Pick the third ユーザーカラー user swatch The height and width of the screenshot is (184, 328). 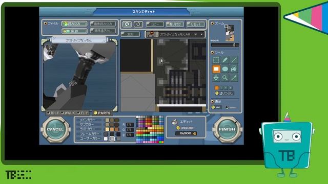(x=118, y=139)
